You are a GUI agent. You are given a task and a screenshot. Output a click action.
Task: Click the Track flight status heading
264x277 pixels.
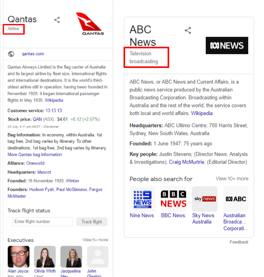click(29, 211)
